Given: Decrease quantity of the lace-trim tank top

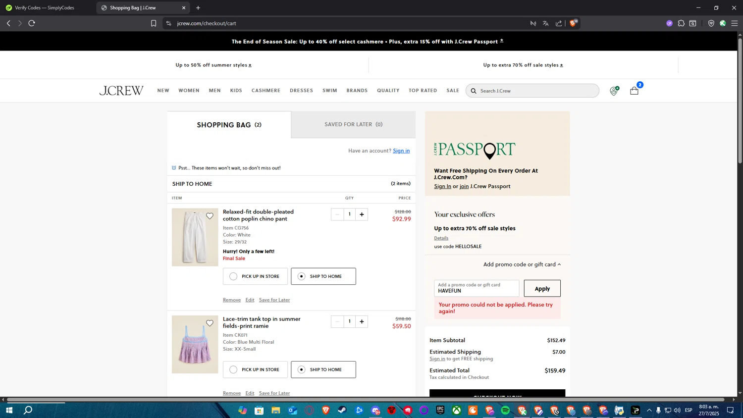Looking at the screenshot, I should pos(337,321).
